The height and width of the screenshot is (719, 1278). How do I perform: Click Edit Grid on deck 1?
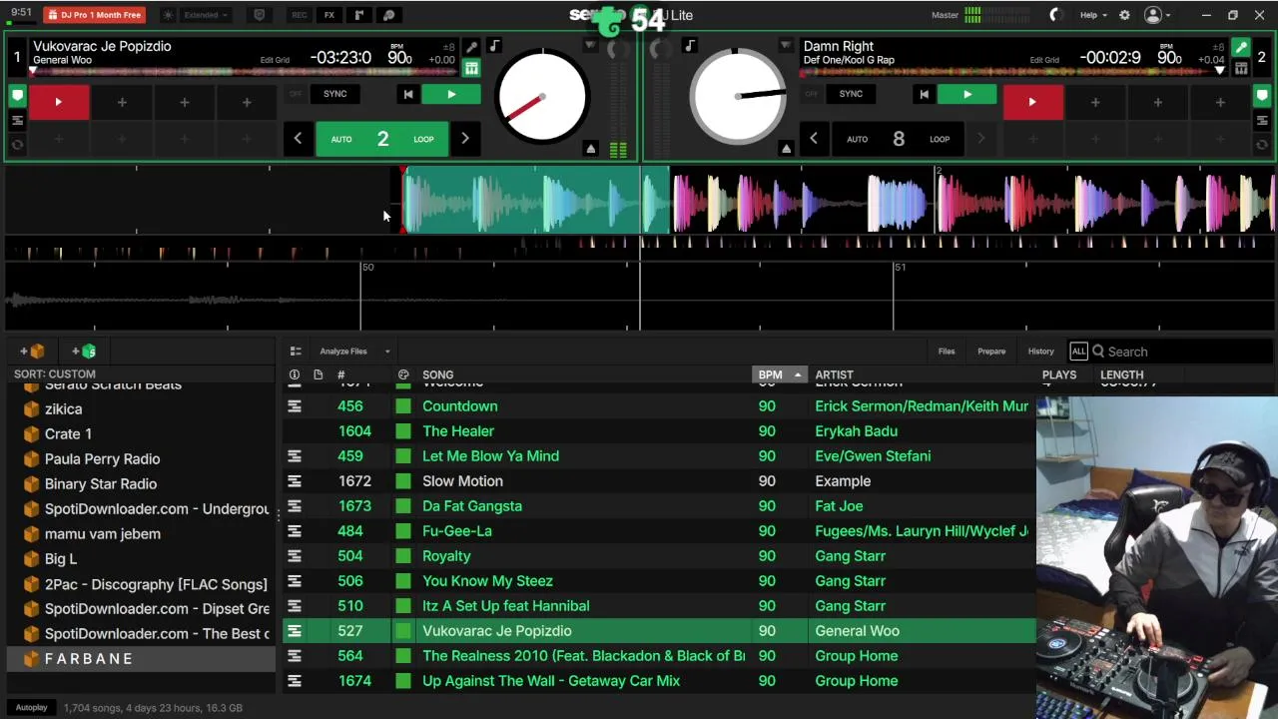[275, 60]
